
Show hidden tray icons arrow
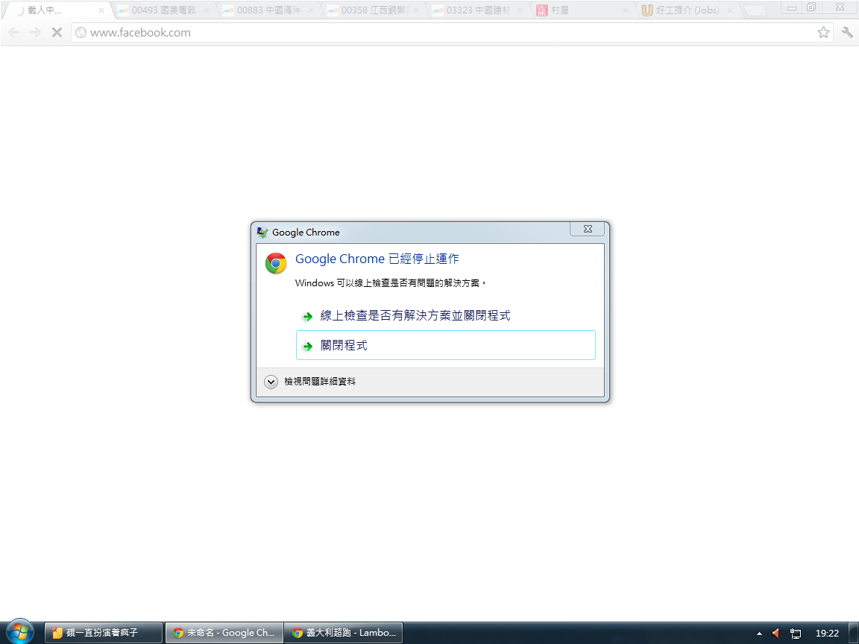pos(759,634)
